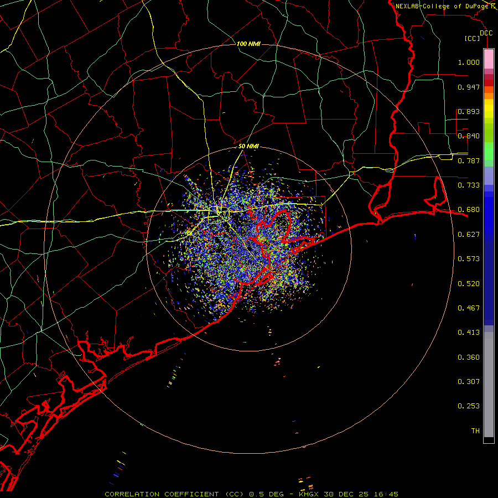This screenshot has width=498, height=498.
Task: Click the 0.787 scale value
Action: pos(469,160)
